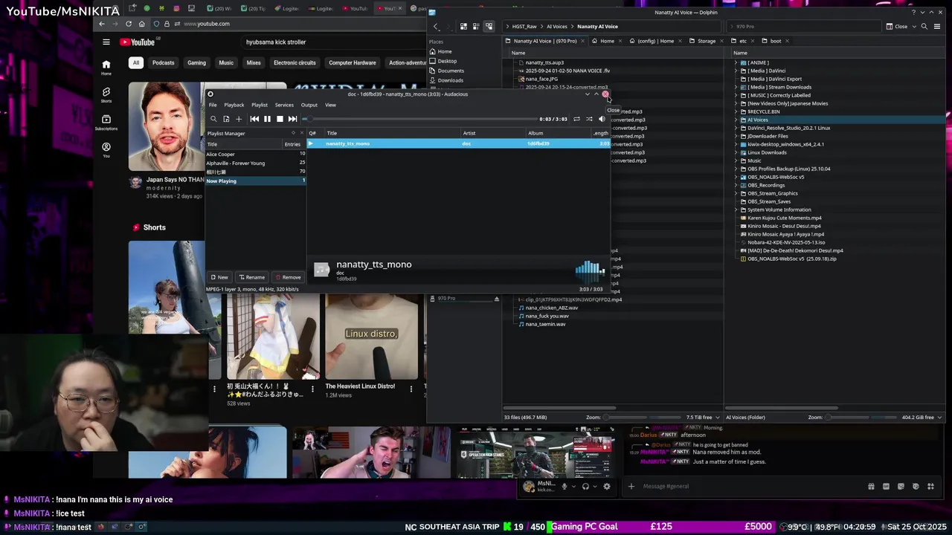Viewport: 952px width, 535px height.
Task: Click New button in Playlist Manager
Action: click(x=219, y=277)
